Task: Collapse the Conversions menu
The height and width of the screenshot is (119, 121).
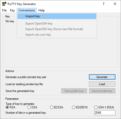Action: tap(27, 10)
